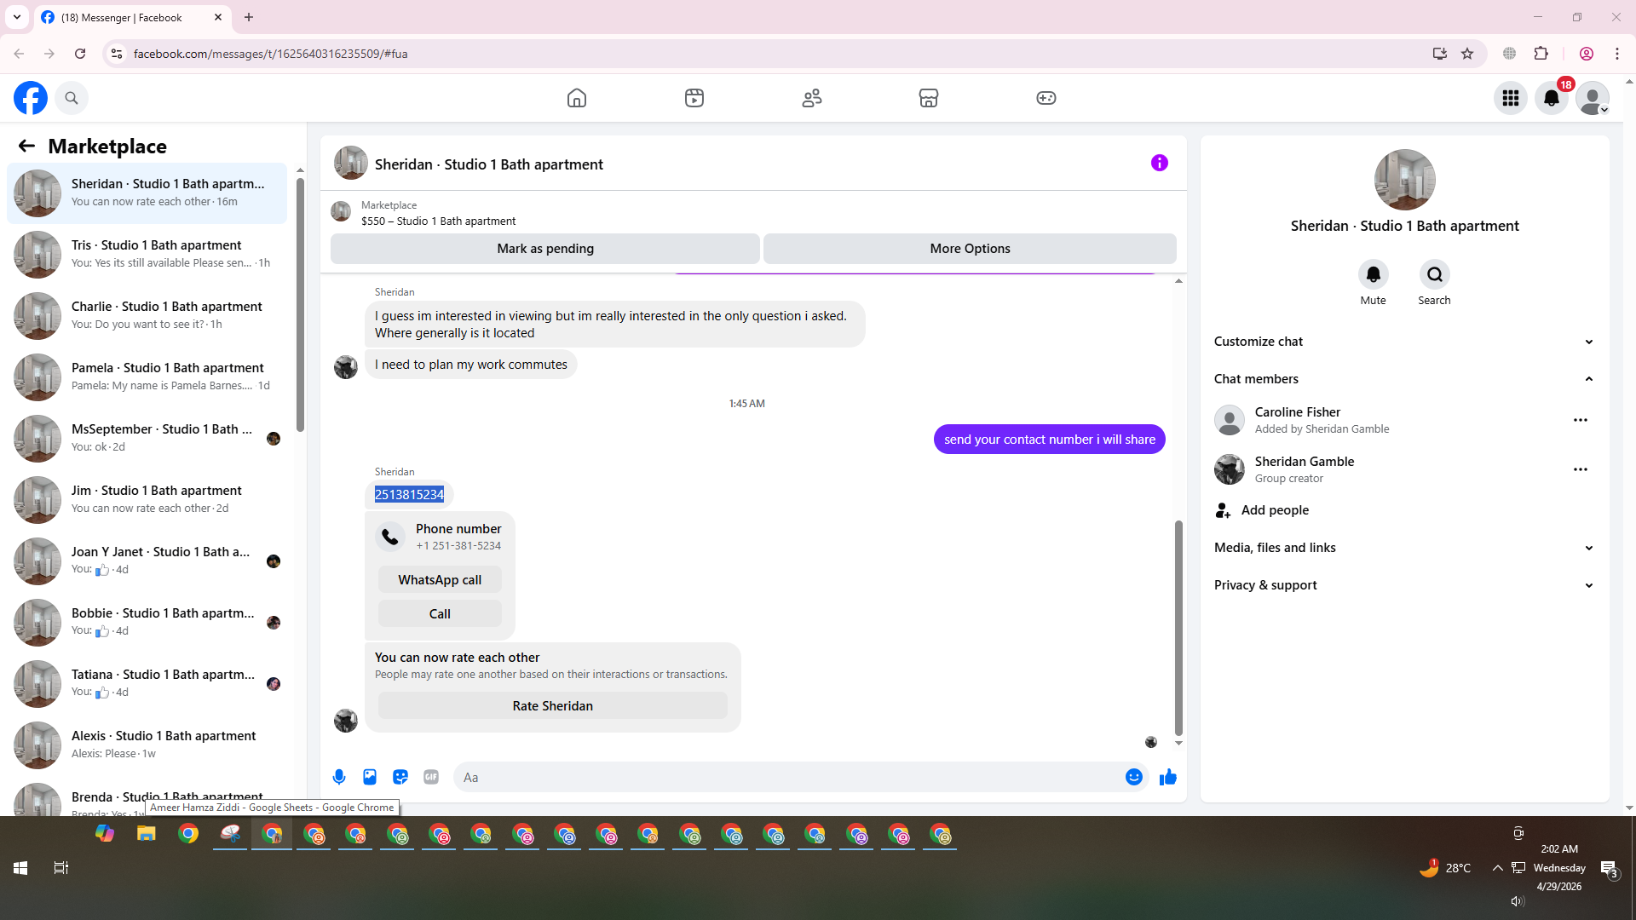
Task: Open options for Caroline Fisher member
Action: coord(1580,420)
